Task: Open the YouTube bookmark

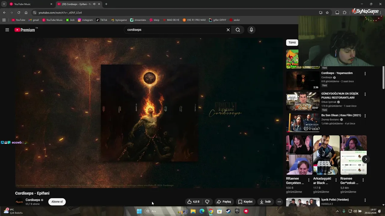Action: 18,20
